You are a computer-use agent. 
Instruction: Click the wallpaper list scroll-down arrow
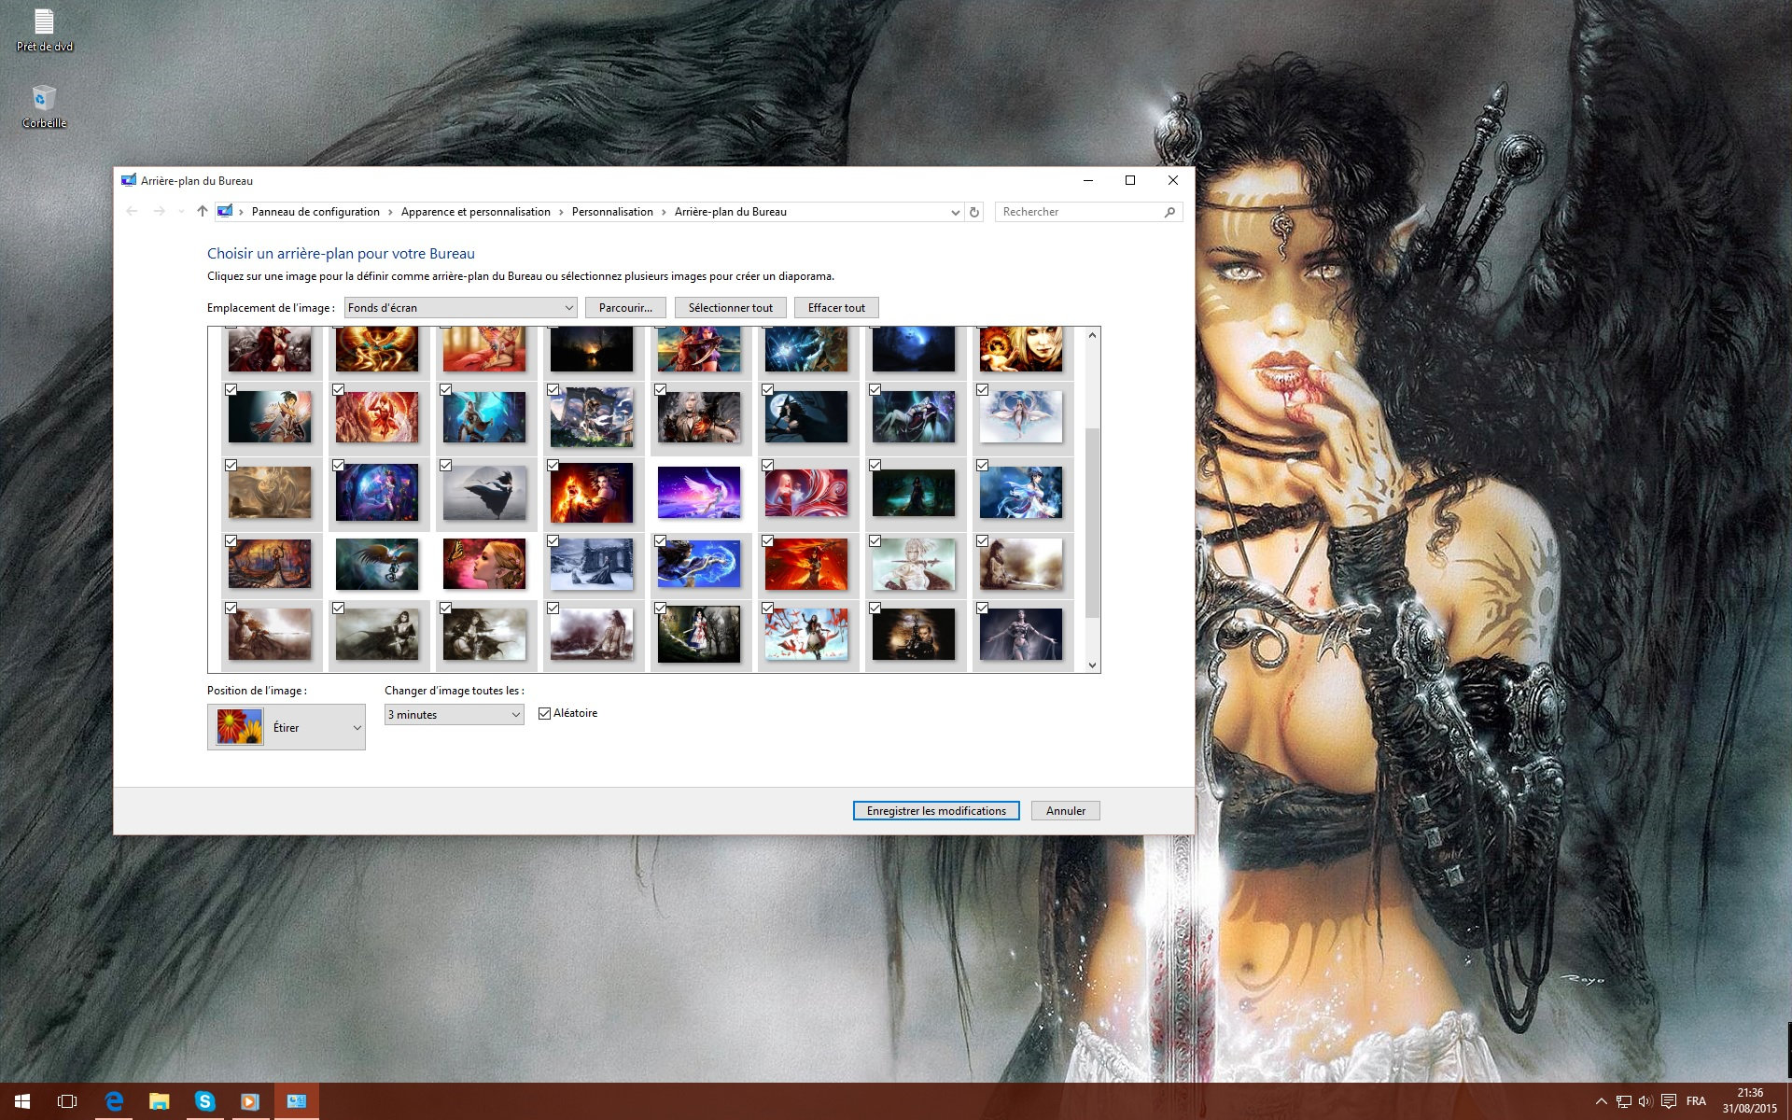(x=1092, y=665)
